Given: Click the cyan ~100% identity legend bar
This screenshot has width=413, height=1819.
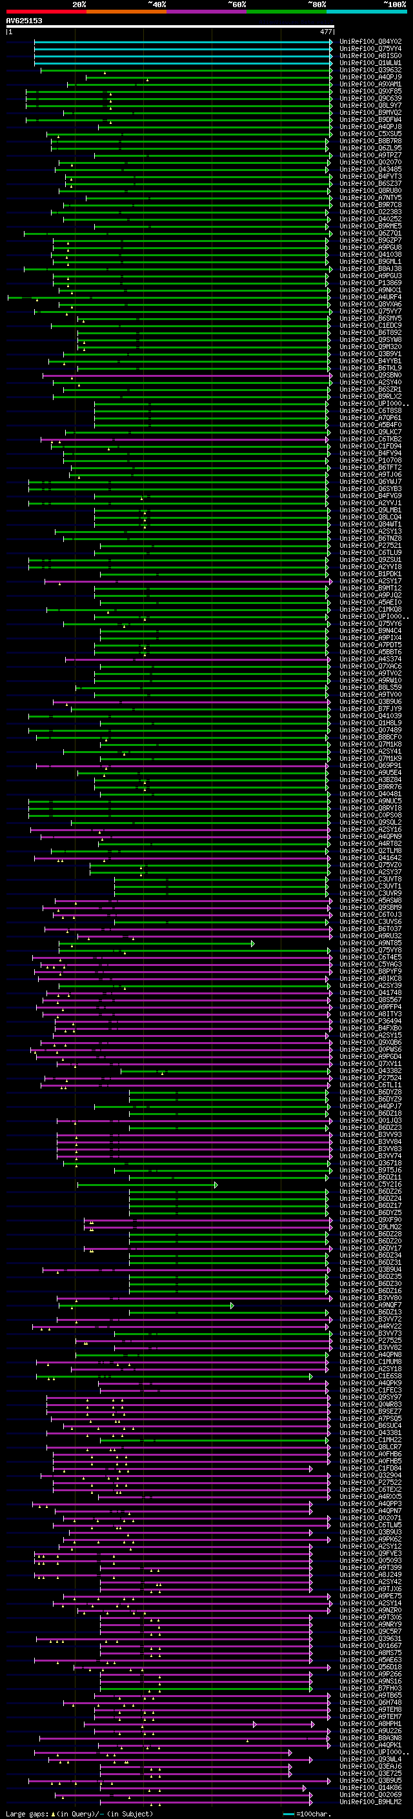Looking at the screenshot, I should (367, 12).
